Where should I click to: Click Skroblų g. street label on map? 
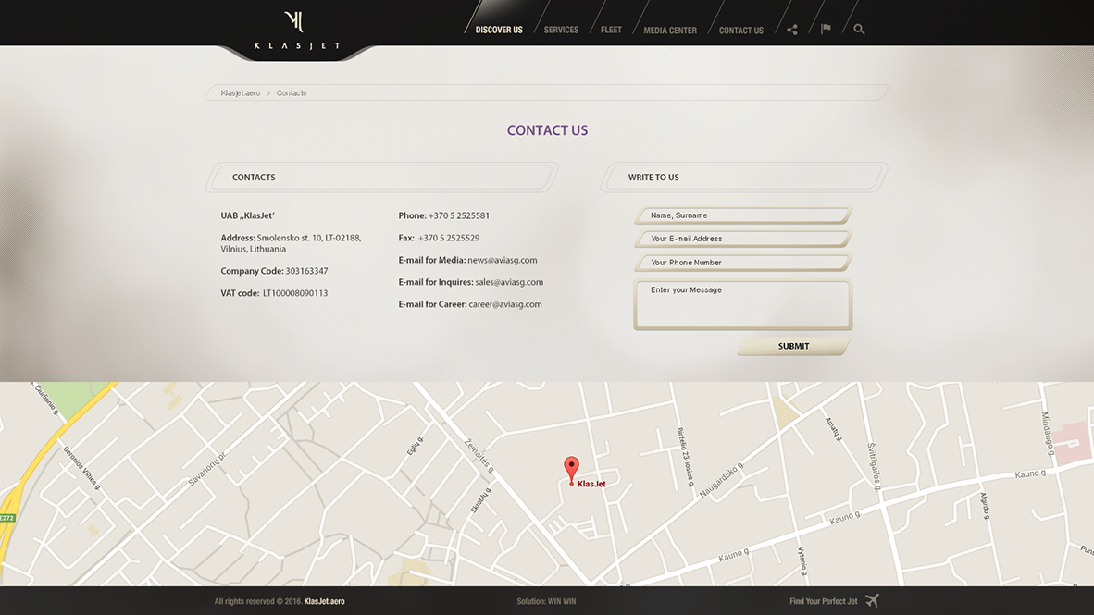[480, 500]
